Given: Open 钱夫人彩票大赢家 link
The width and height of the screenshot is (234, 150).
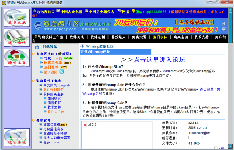Looking at the screenshot, I should click(x=57, y=138).
